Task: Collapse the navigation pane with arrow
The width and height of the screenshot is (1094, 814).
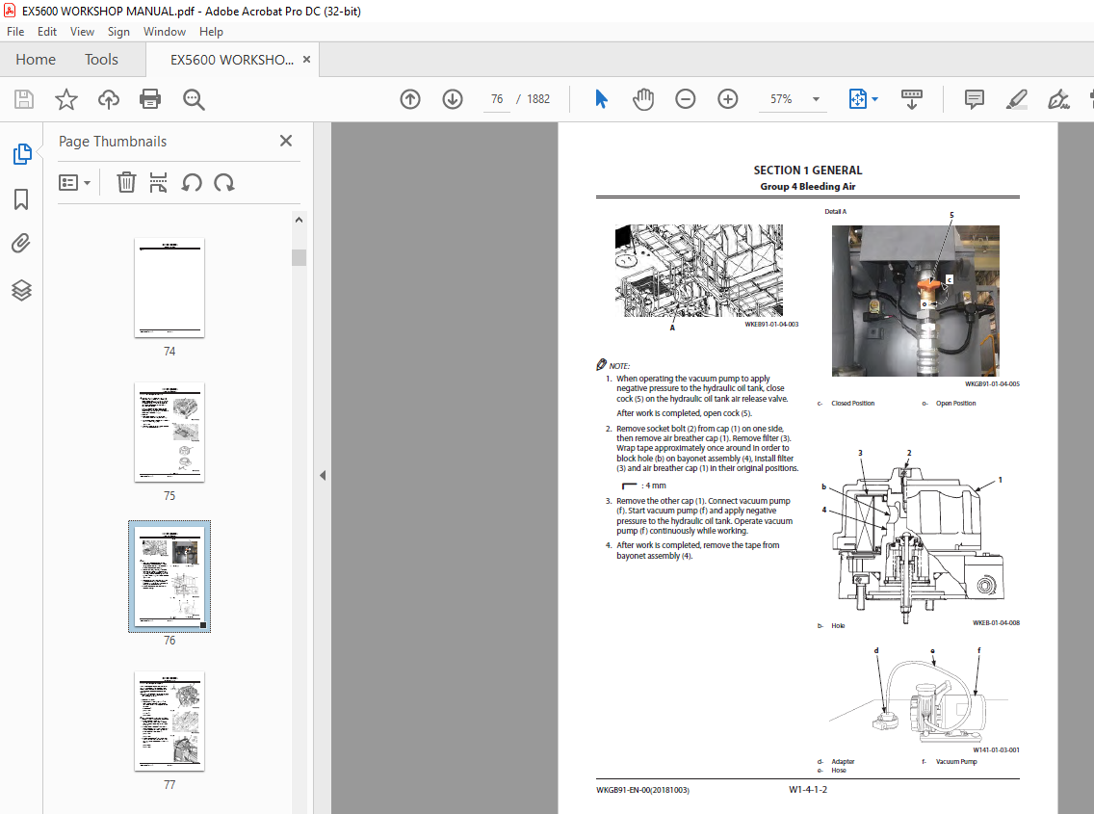Action: click(x=323, y=475)
